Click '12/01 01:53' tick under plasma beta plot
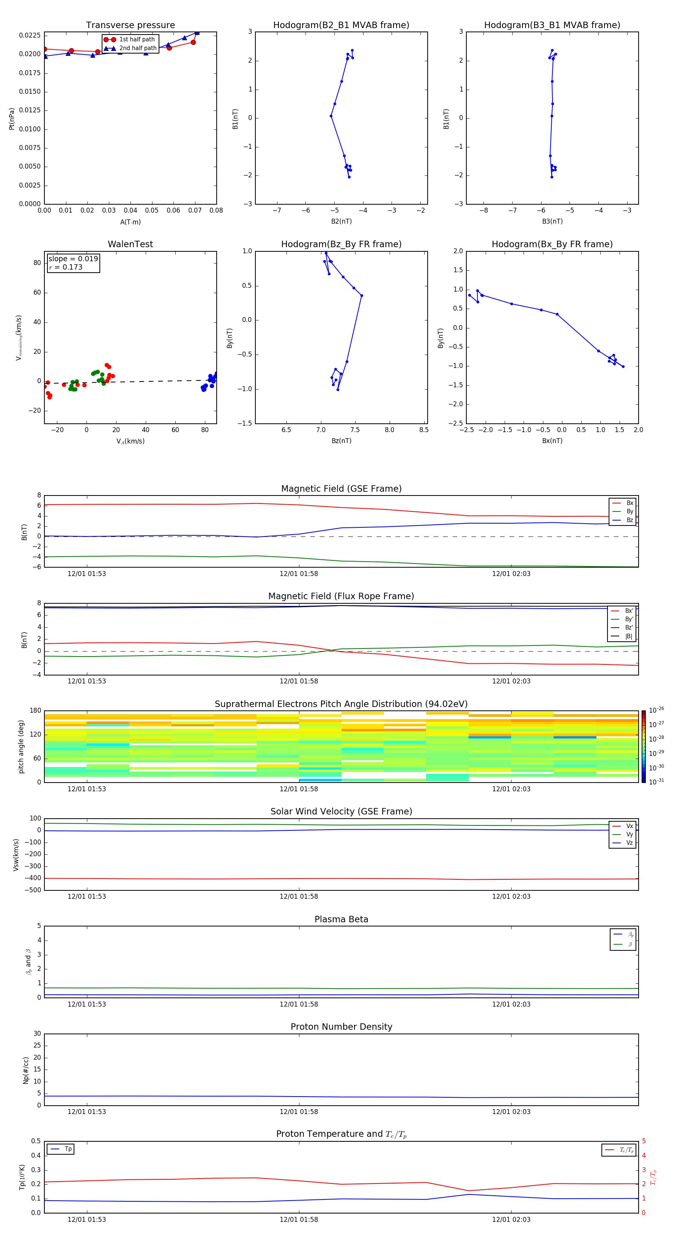The image size is (683, 1253). pyautogui.click(x=87, y=1004)
